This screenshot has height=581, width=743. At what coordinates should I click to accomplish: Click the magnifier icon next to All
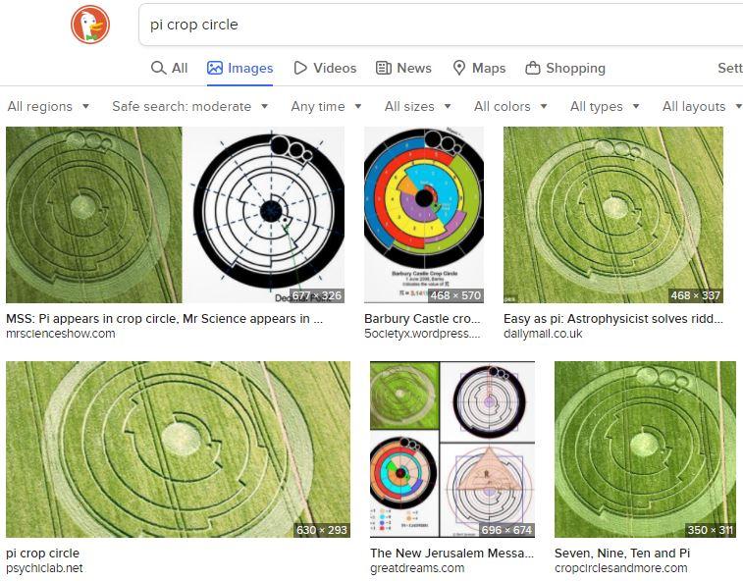coord(158,68)
